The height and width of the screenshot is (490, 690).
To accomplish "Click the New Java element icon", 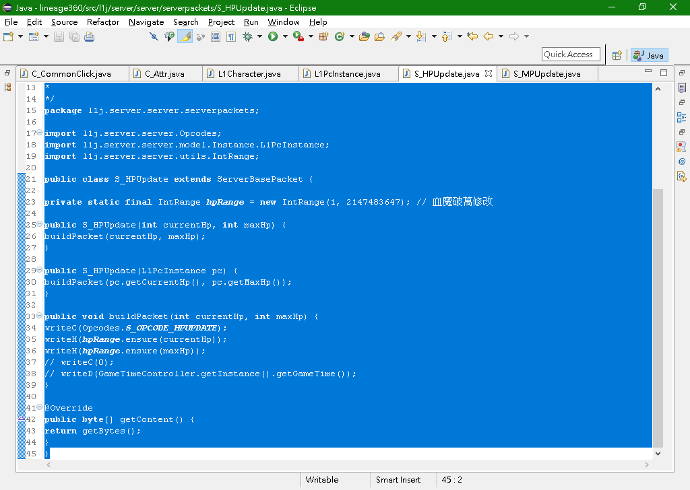I will 34,36.
